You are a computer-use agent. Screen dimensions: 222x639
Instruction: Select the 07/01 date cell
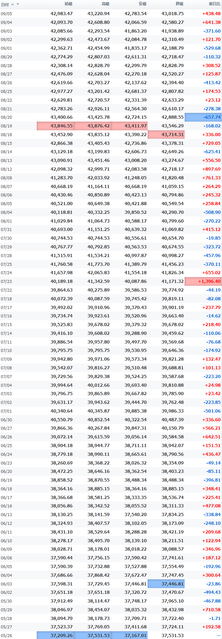[6, 411]
